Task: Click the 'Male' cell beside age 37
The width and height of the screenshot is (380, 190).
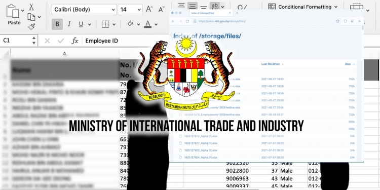Action: coord(293,171)
